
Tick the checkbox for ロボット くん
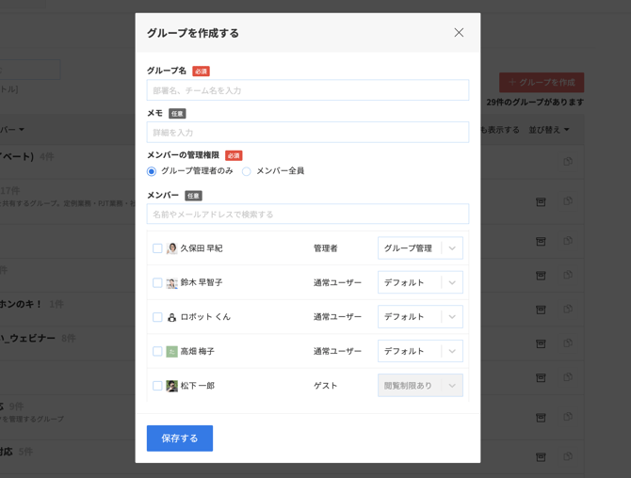pyautogui.click(x=157, y=317)
